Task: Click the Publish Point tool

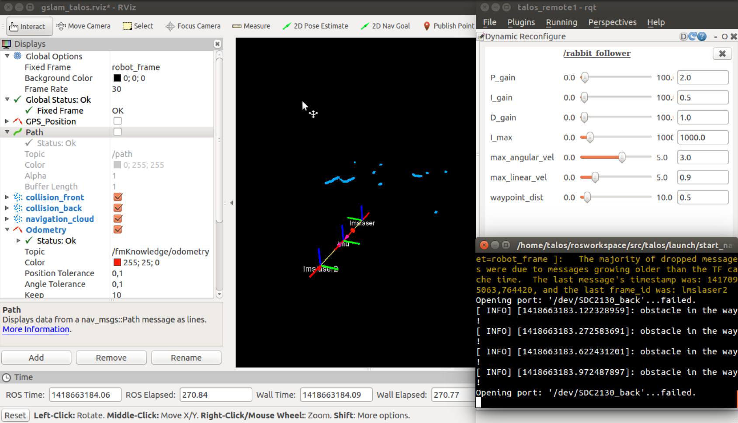Action: pyautogui.click(x=449, y=26)
